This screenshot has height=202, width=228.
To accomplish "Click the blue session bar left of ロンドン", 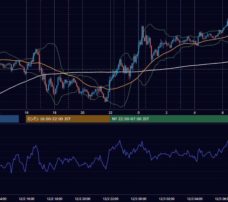I will pyautogui.click(x=9, y=119).
